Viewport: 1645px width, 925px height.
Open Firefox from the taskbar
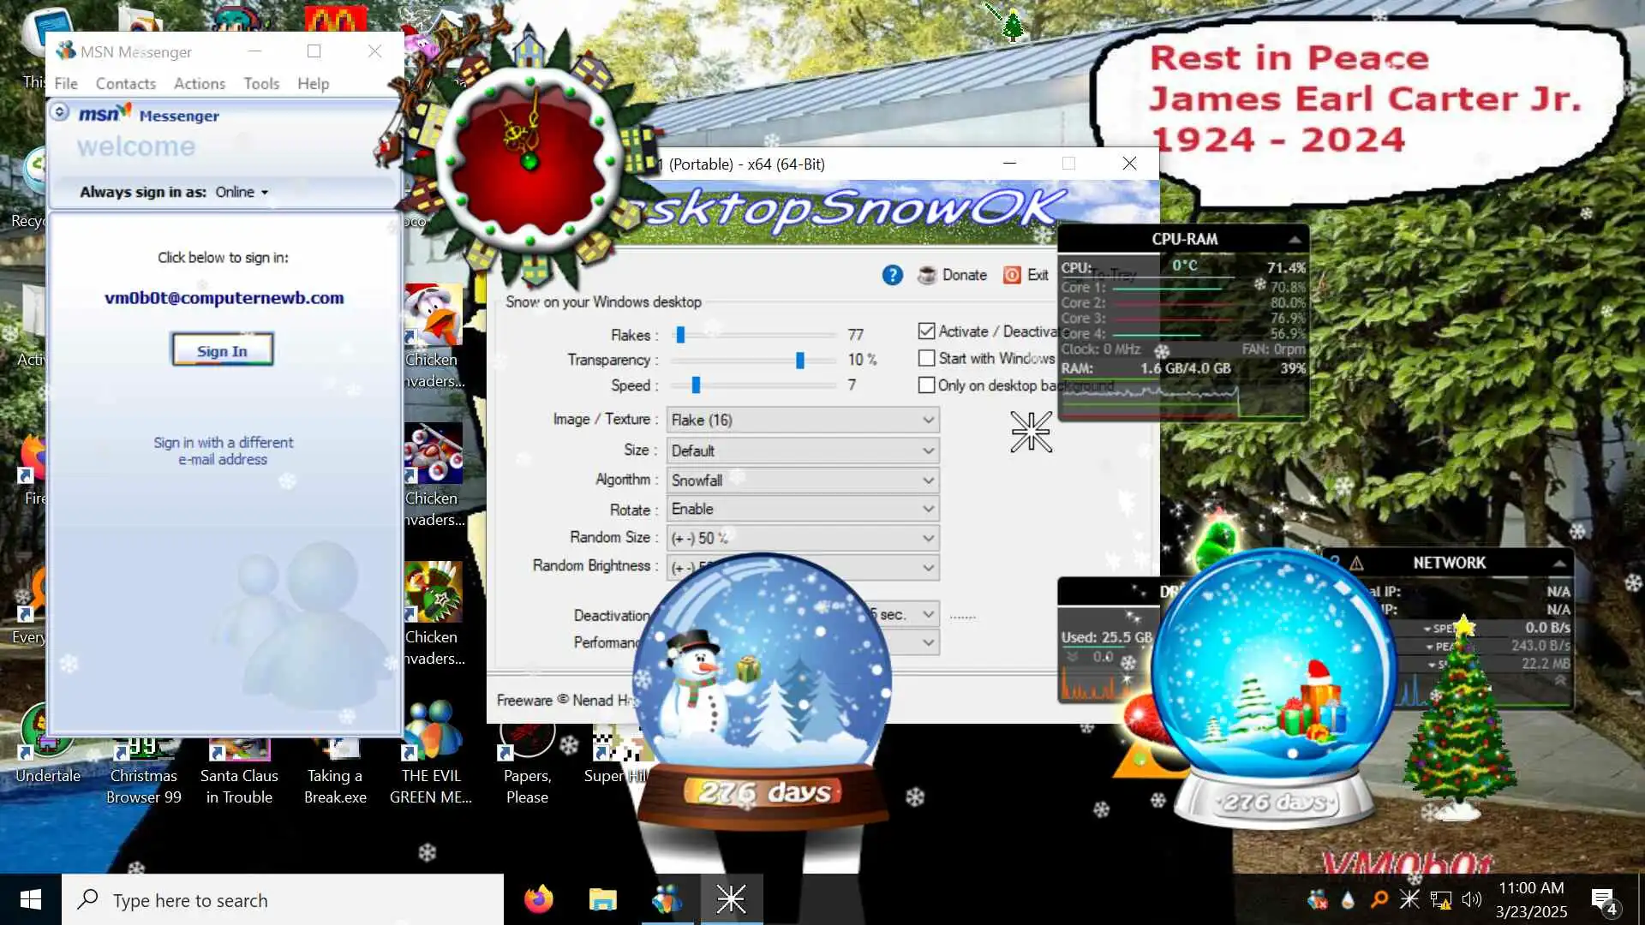pyautogui.click(x=539, y=899)
